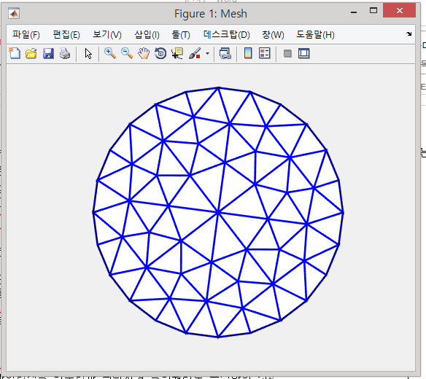The image size is (426, 379).
Task: Save the figure with the floppy icon
Action: point(48,53)
